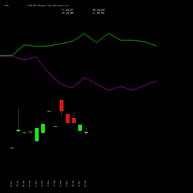Select the 29 Apr date label
The width and height of the screenshot is (193, 193).
(11, 184)
